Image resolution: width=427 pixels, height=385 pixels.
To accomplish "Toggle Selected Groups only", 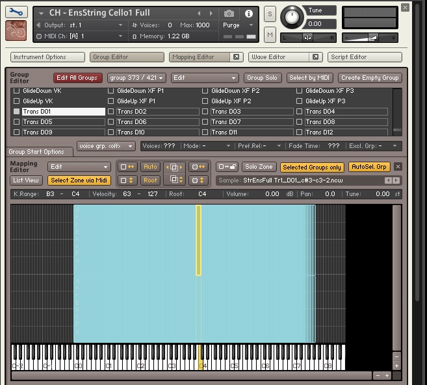I will point(312,168).
